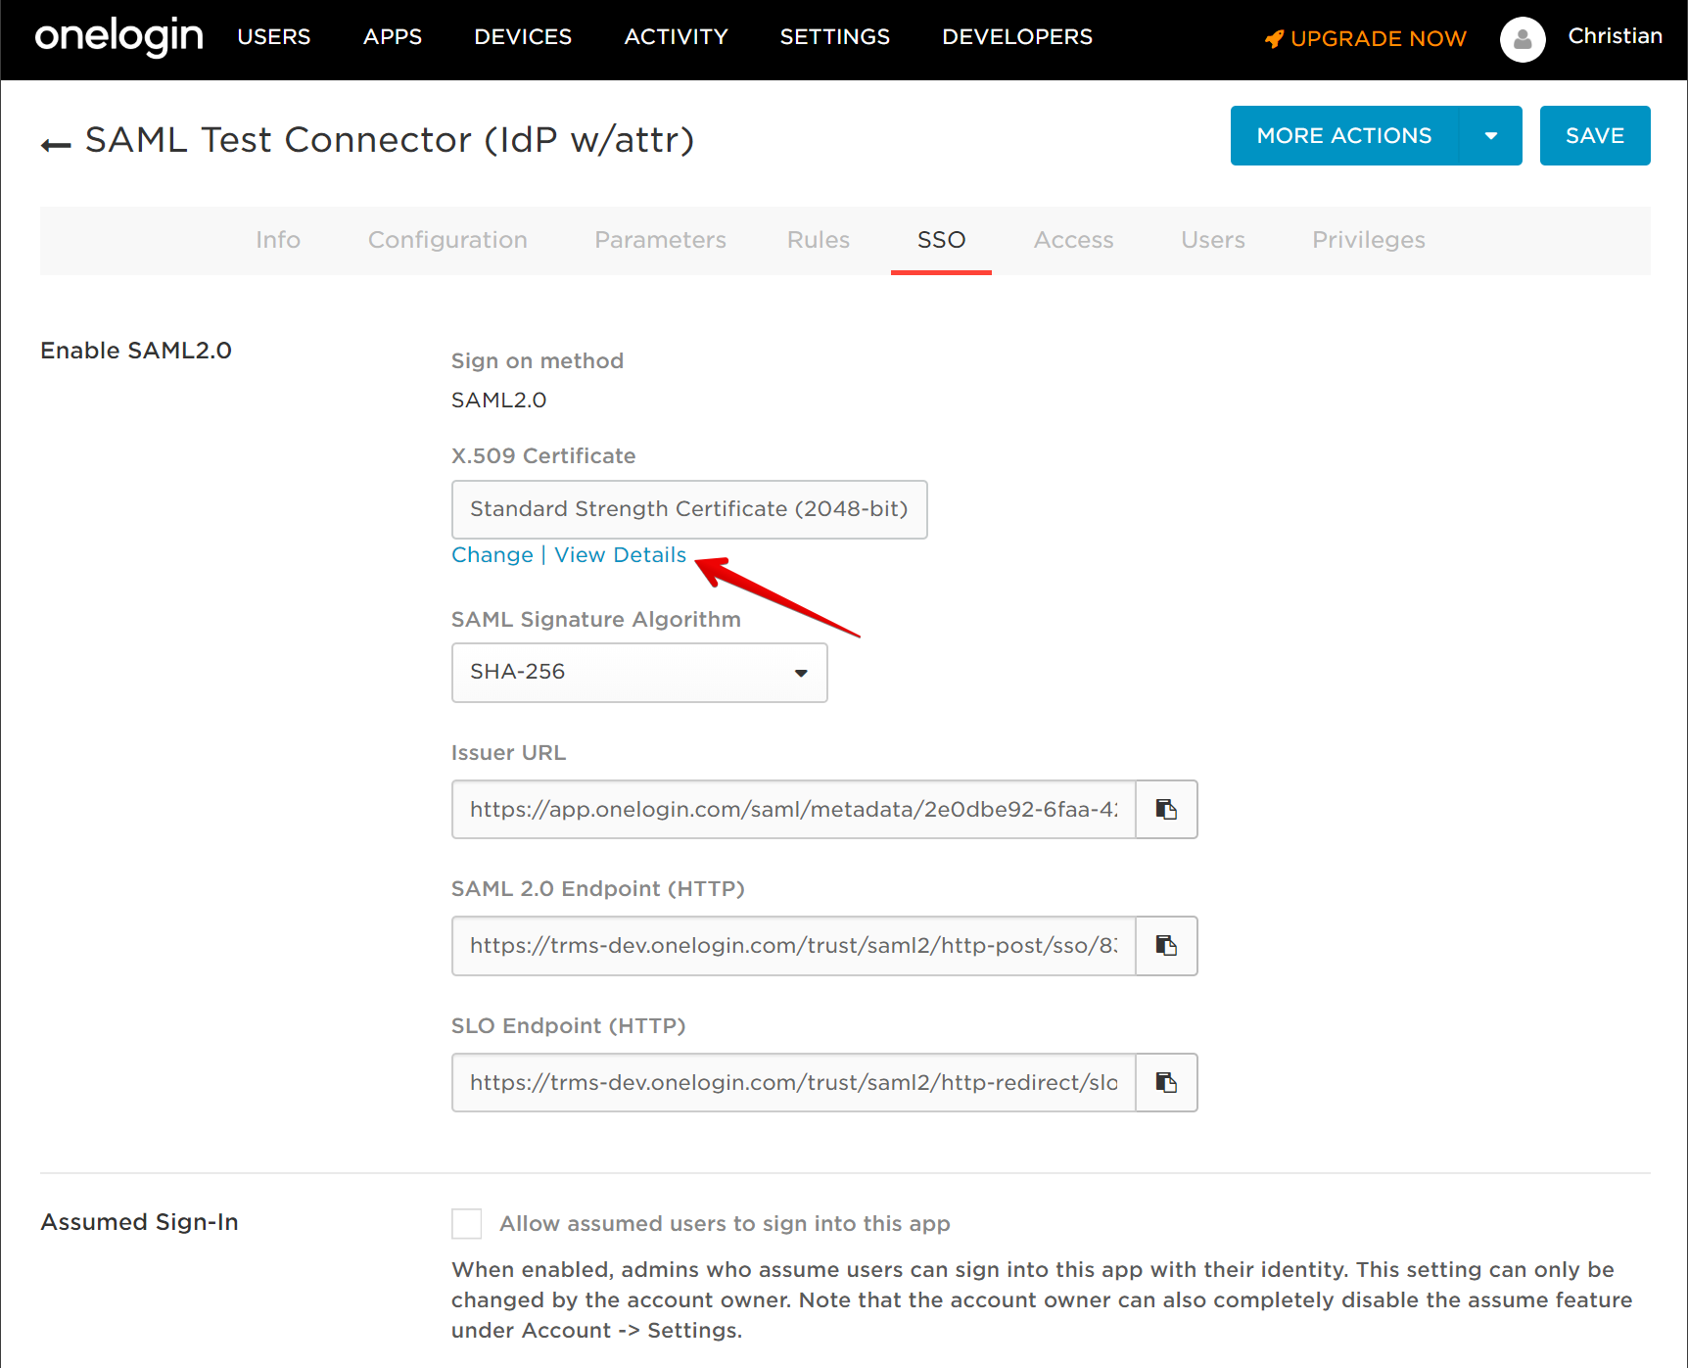Click the 'SAML2.0' sign on method value
The height and width of the screenshot is (1368, 1688).
[499, 401]
